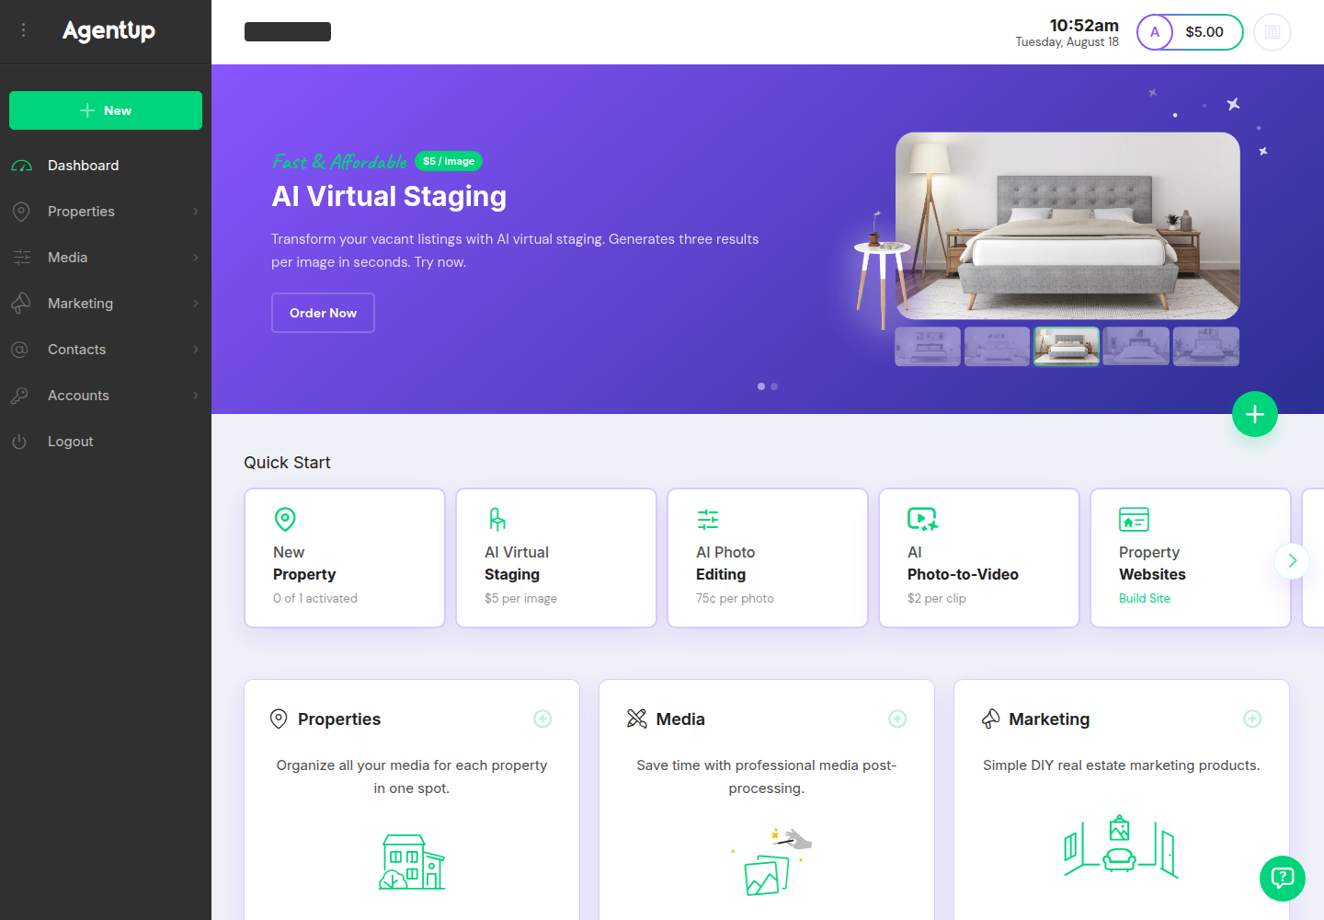Click the Marketing megaphone icon in sidebar

(x=21, y=304)
